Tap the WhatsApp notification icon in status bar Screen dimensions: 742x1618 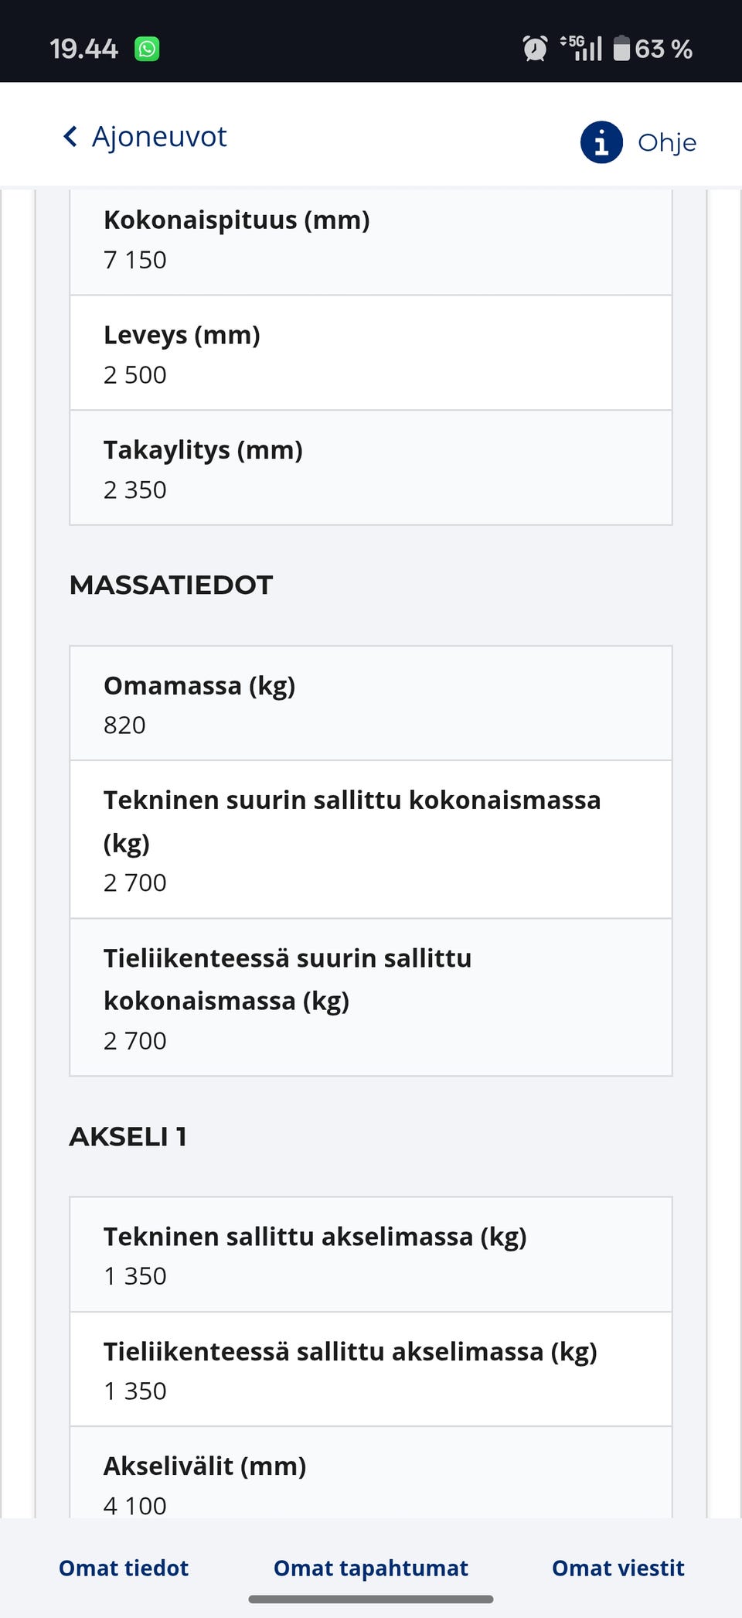click(148, 48)
